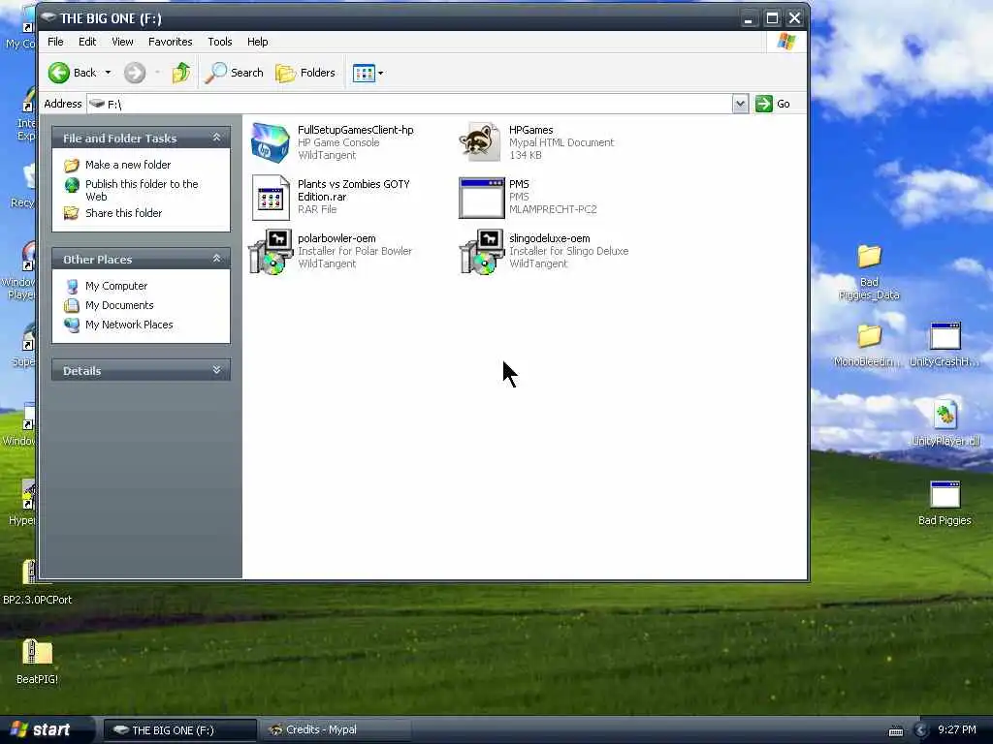Open the Help menu

pyautogui.click(x=258, y=42)
